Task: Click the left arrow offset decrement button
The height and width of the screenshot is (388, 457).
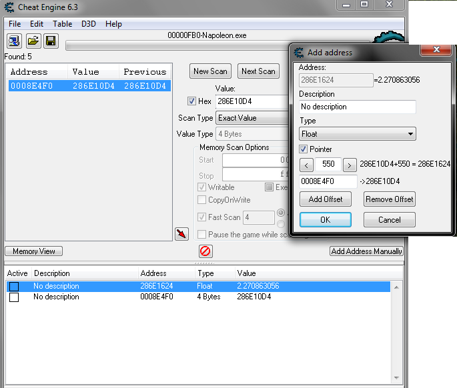Action: [306, 164]
